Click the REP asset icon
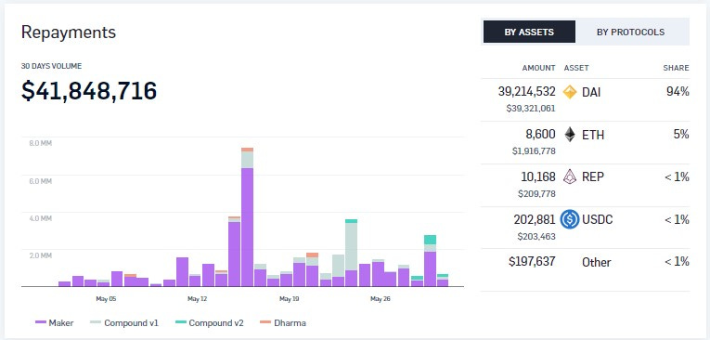Screen dimensions: 710x340 coord(570,177)
